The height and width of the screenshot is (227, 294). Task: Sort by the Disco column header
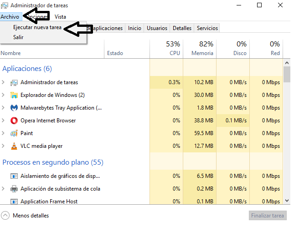point(240,53)
